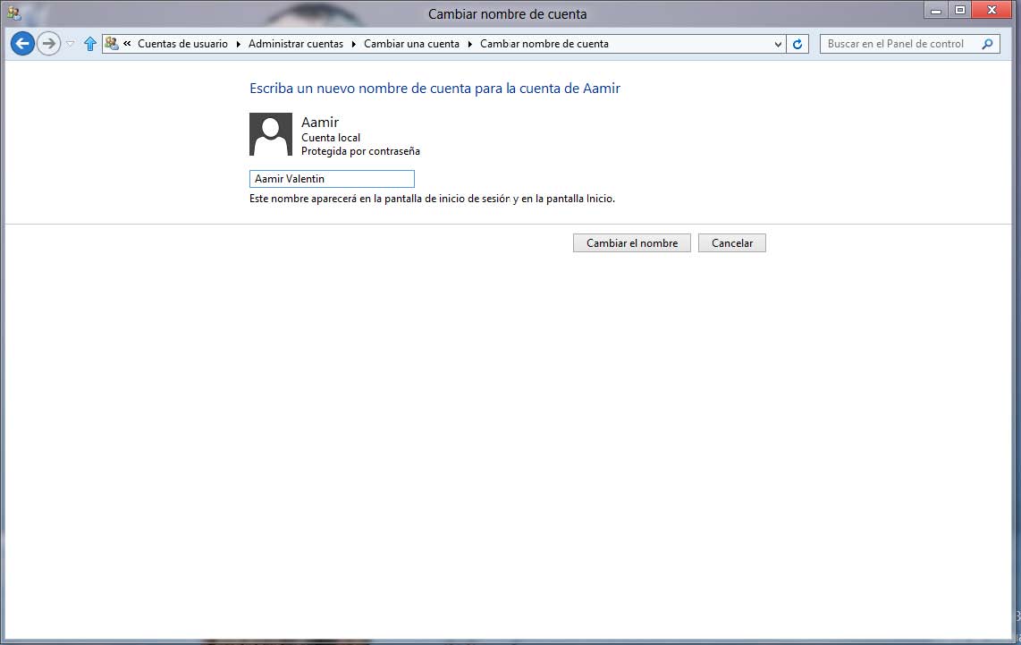Refresh the page with the refresh icon
Image resolution: width=1021 pixels, height=645 pixels.
798,44
